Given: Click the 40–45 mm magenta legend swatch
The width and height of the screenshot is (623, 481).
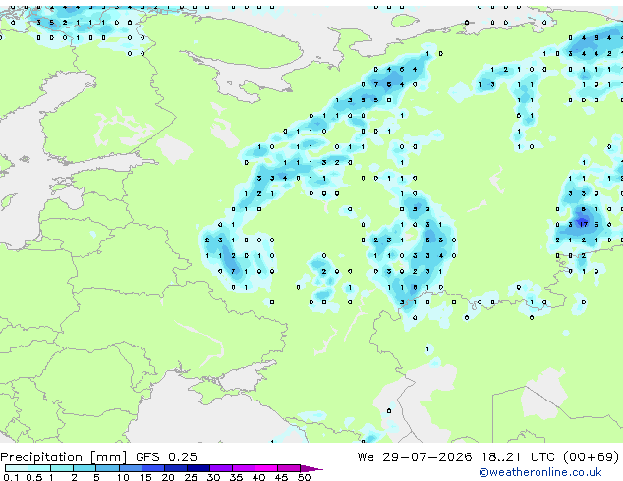Looking at the screenshot, I should [x=266, y=468].
